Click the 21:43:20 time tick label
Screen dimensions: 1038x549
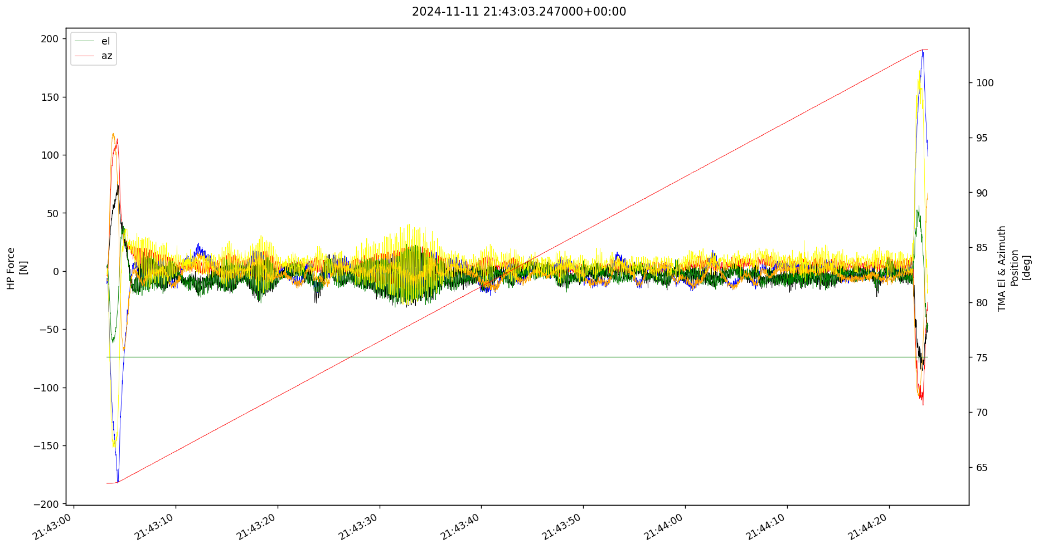[258, 526]
